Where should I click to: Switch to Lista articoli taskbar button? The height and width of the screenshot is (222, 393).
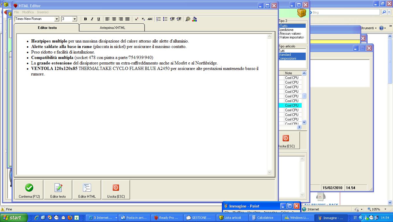coord(232,218)
